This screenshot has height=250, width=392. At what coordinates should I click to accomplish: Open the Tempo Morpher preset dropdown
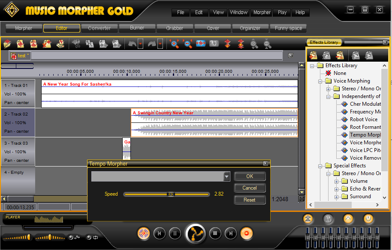click(227, 176)
